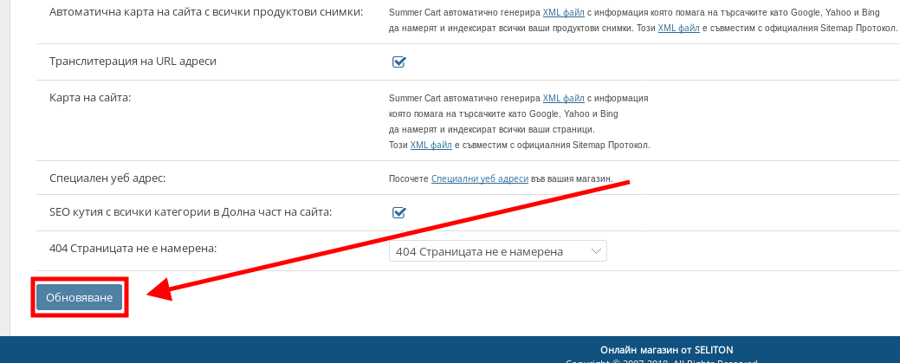Click the Онлайн магазин от SELITON footer text

point(666,349)
